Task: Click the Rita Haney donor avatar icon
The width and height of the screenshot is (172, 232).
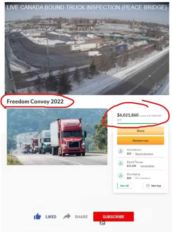Action: [x=121, y=175]
